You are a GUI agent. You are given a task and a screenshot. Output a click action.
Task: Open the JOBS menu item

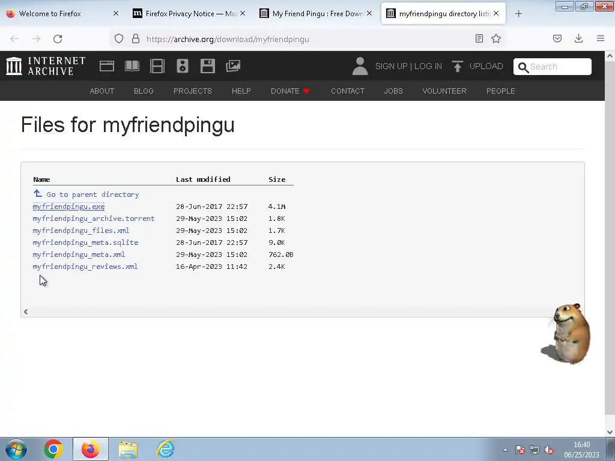click(393, 91)
